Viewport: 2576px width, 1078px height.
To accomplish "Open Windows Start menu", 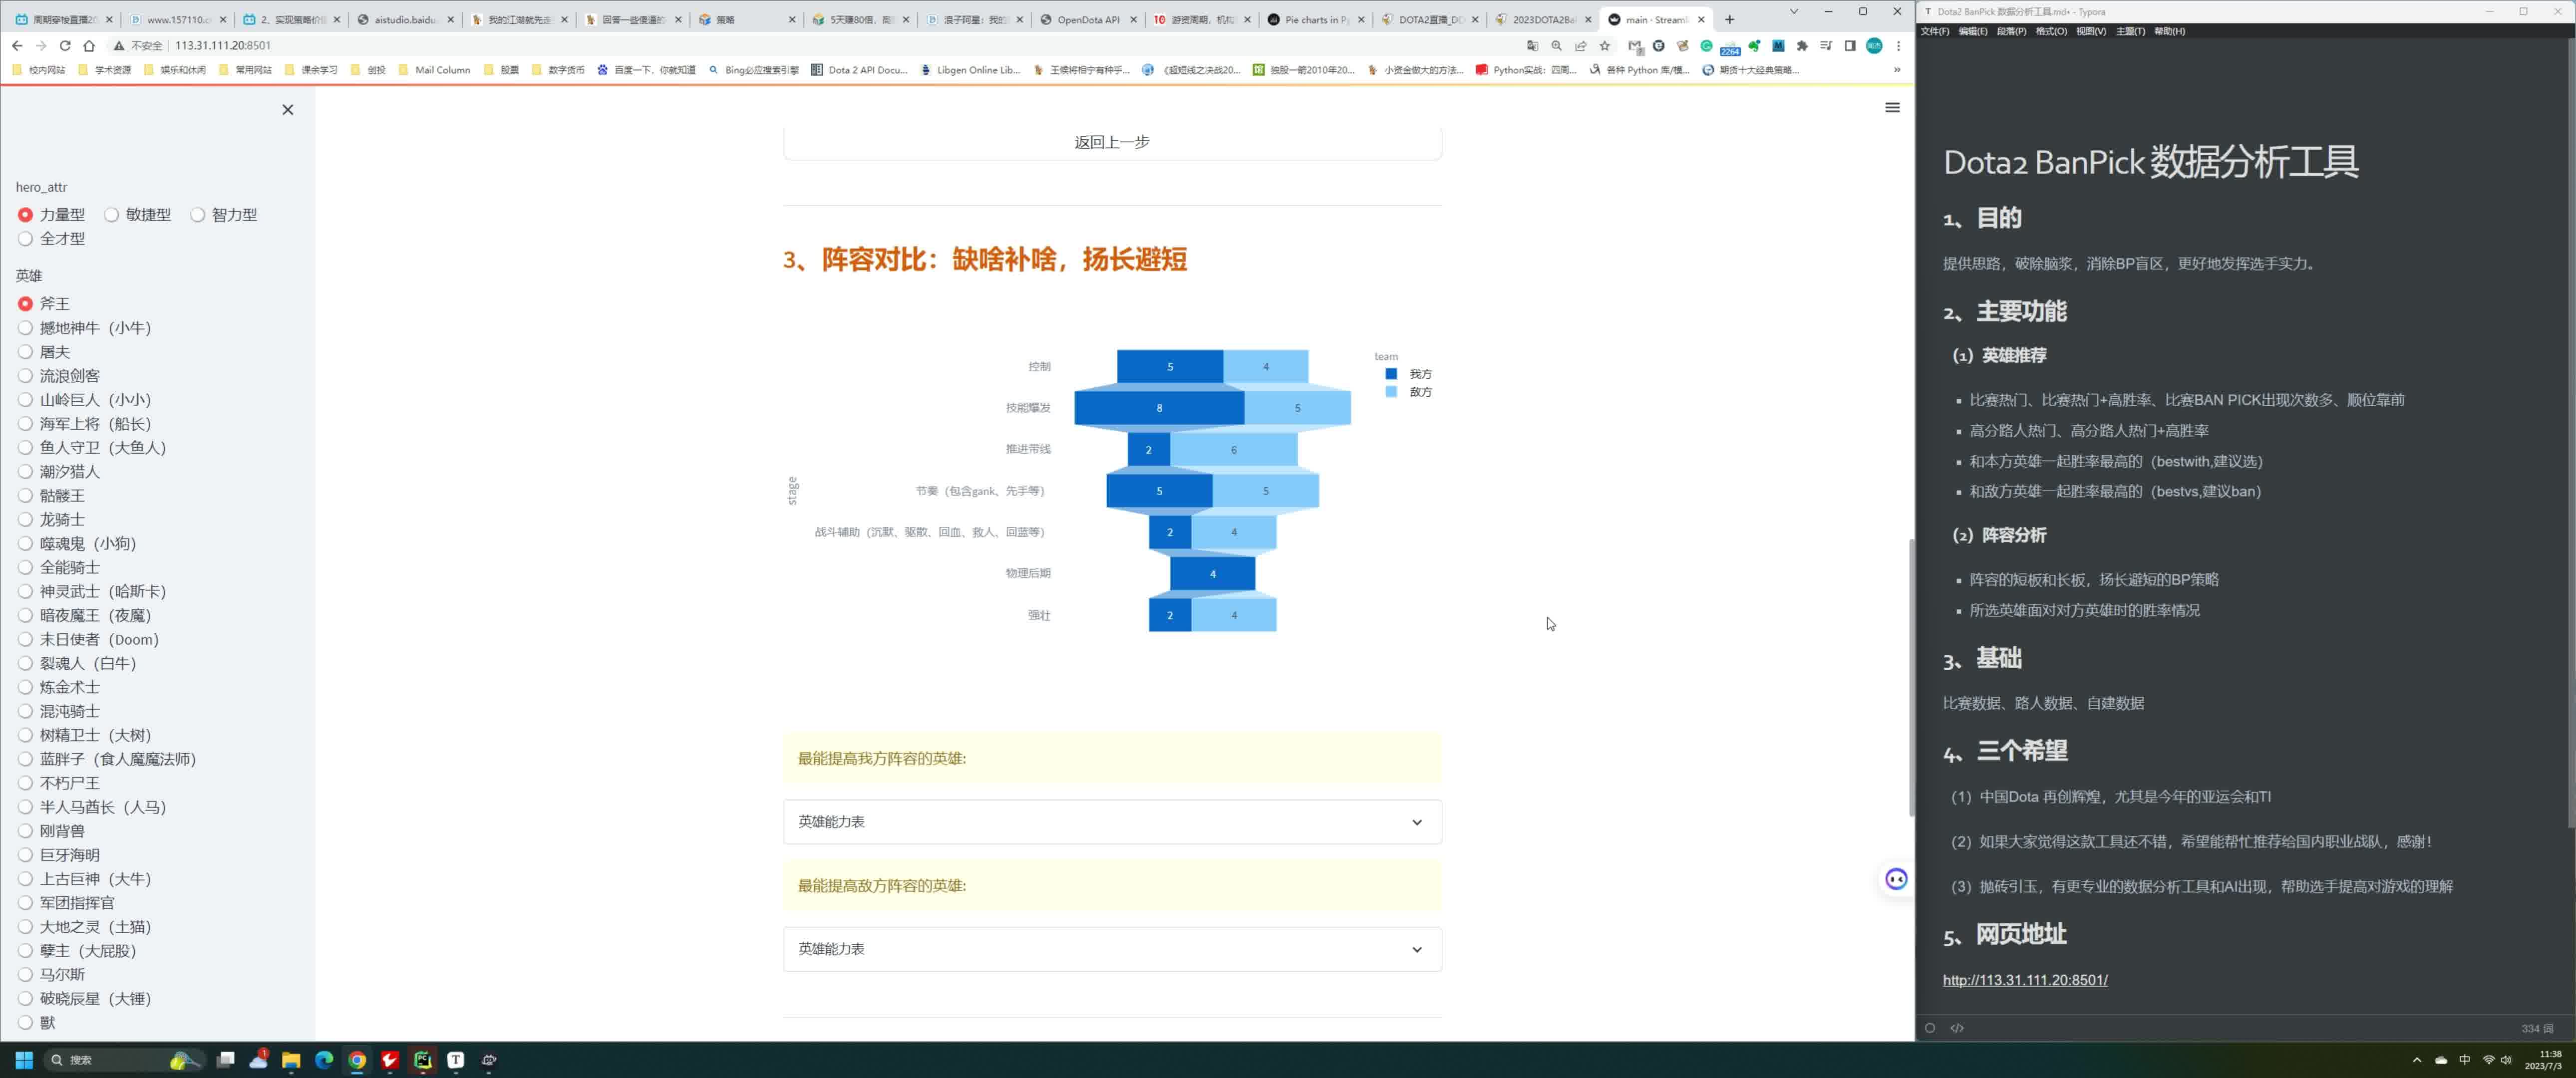I will coord(24,1060).
